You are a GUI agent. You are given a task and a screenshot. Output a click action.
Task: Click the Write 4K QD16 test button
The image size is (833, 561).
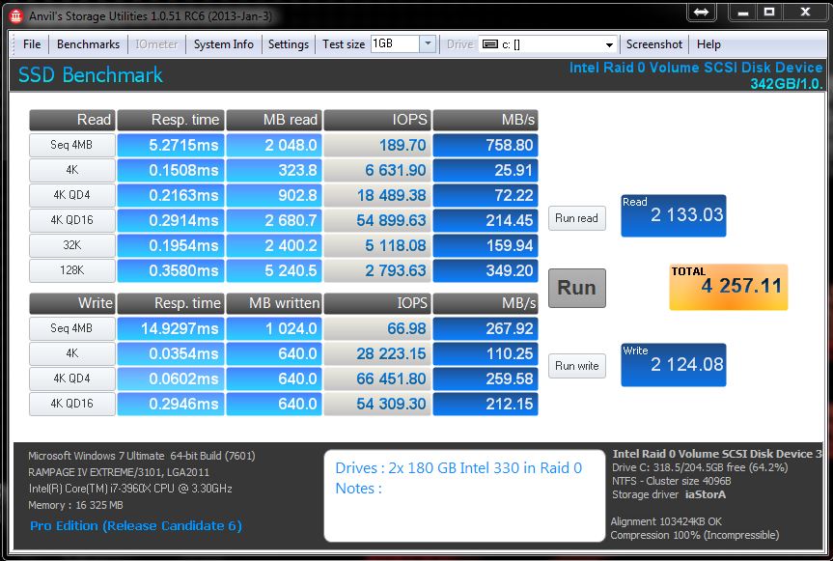coord(71,404)
